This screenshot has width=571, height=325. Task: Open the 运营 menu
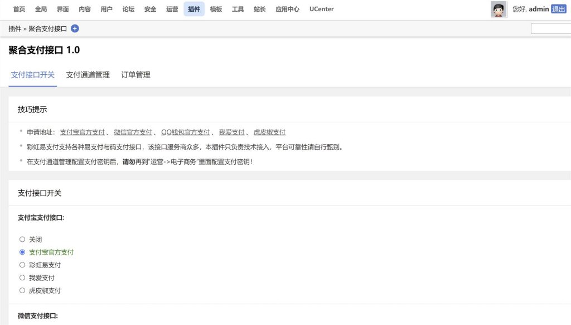tap(172, 9)
